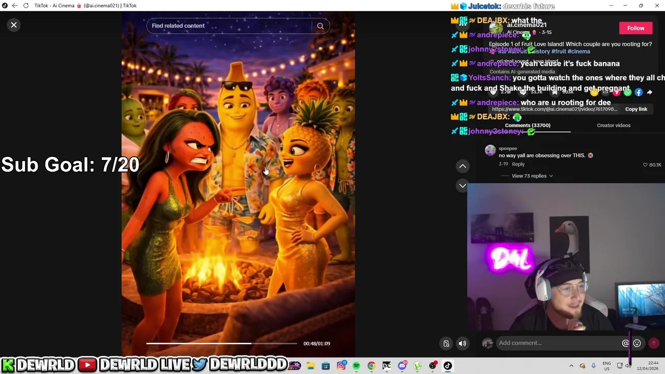Send to friends with red icon
The image size is (665, 374).
(616, 92)
